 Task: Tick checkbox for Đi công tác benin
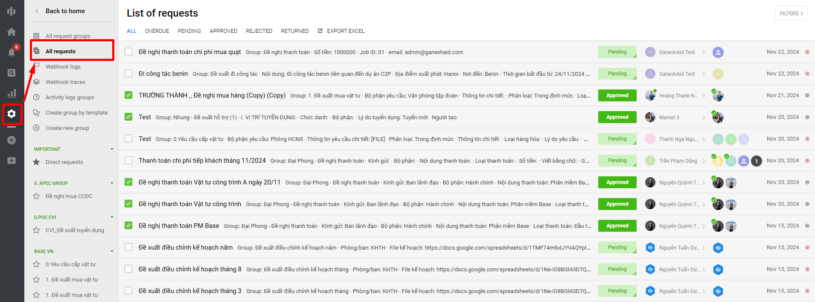click(x=128, y=73)
